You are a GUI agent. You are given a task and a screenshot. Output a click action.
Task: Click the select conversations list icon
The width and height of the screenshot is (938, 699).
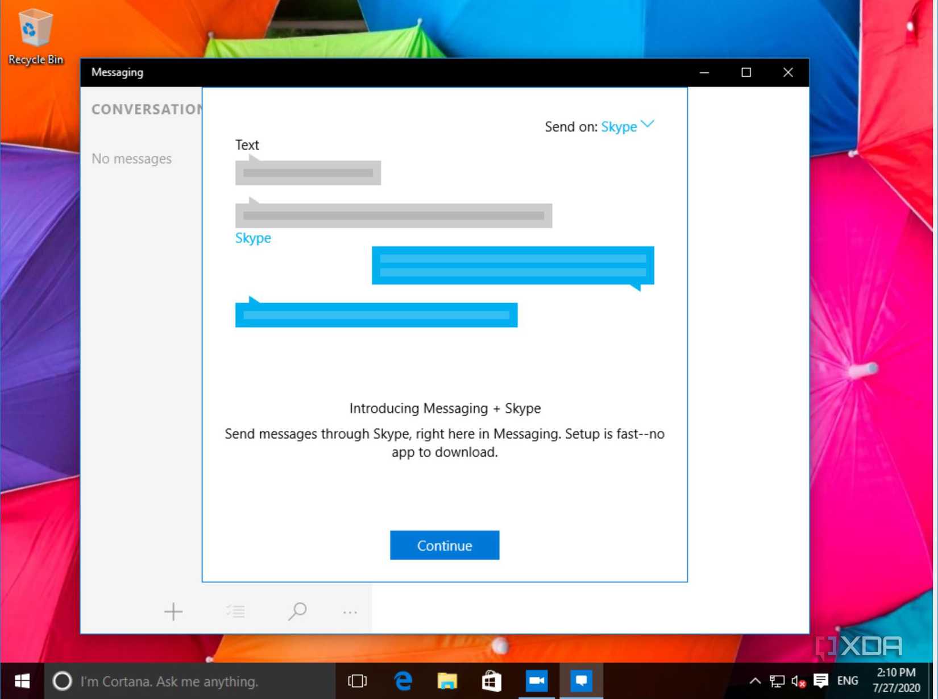pyautogui.click(x=235, y=612)
